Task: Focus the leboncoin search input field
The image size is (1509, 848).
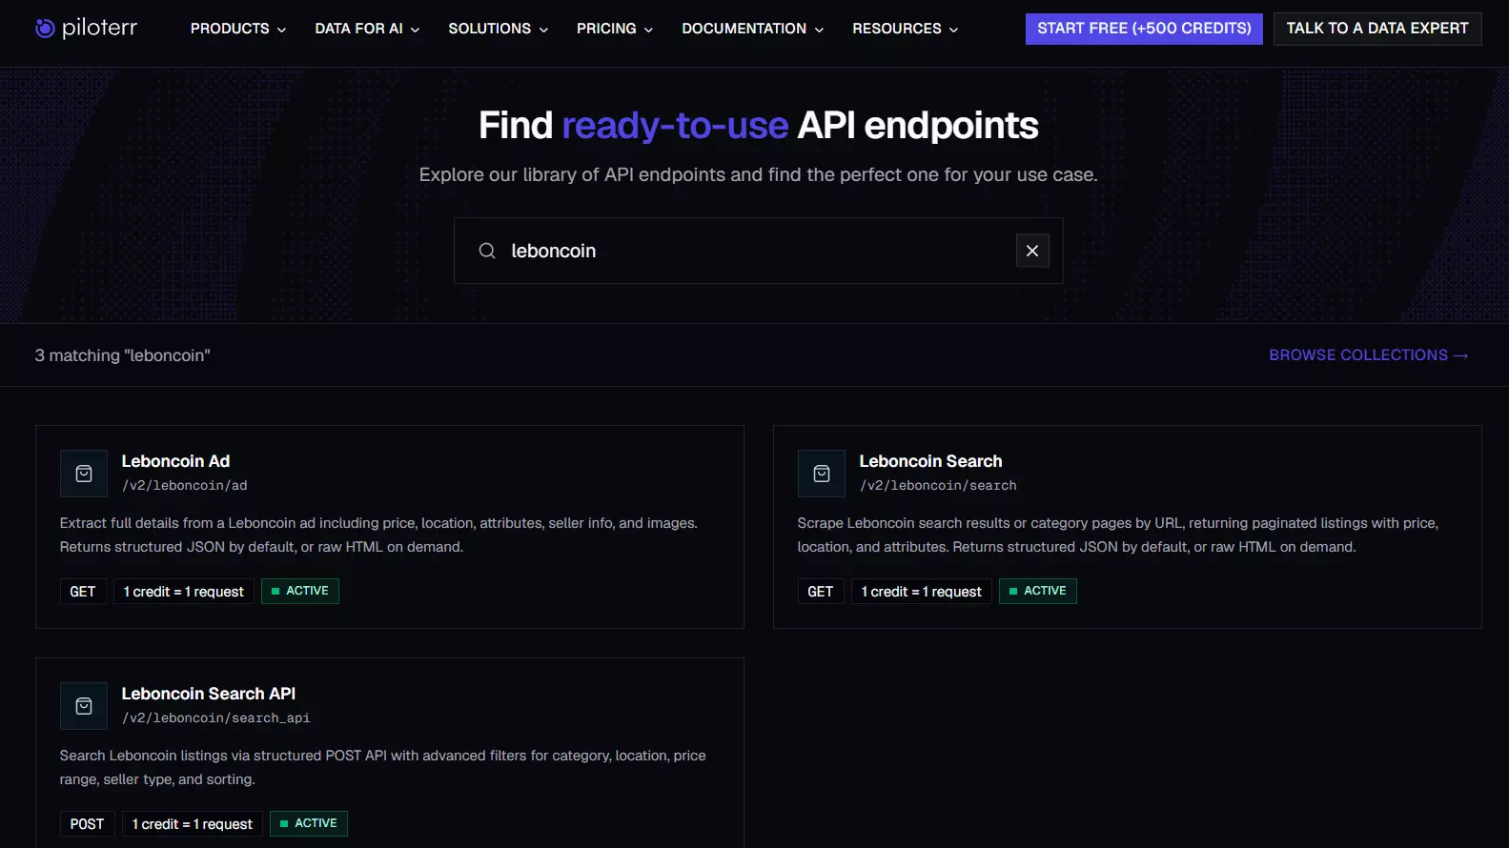Action: 759,251
